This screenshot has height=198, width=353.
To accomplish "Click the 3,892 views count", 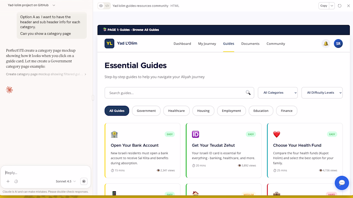I will click(x=247, y=165).
